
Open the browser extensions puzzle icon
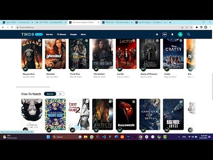(x=197, y=27)
